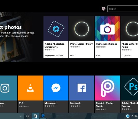Viewport: 138px width, 119px height.
Task: Click the Search input field
Action: [x=123, y=9]
